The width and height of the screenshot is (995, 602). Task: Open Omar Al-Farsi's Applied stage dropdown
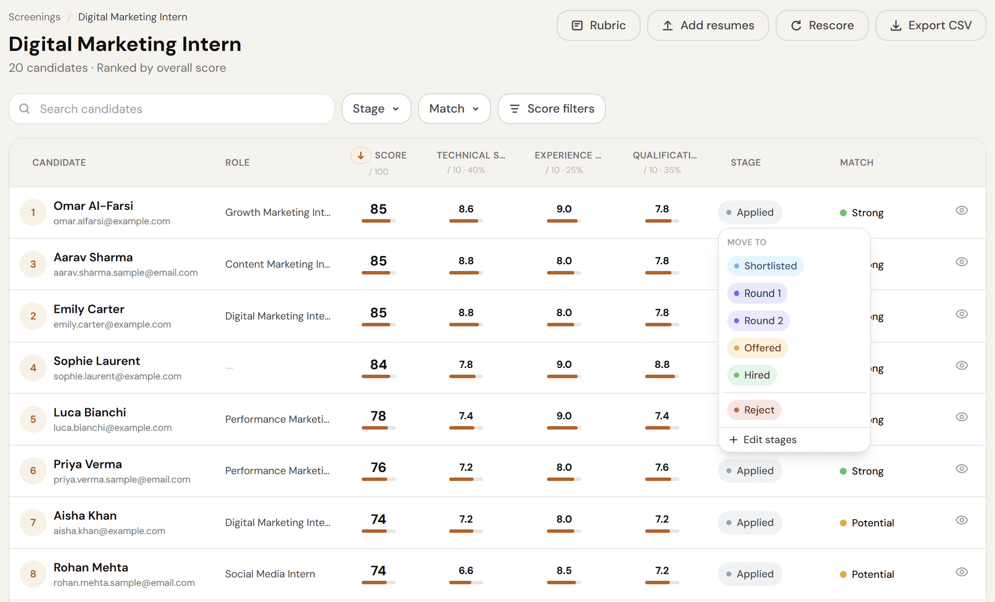pyautogui.click(x=750, y=212)
